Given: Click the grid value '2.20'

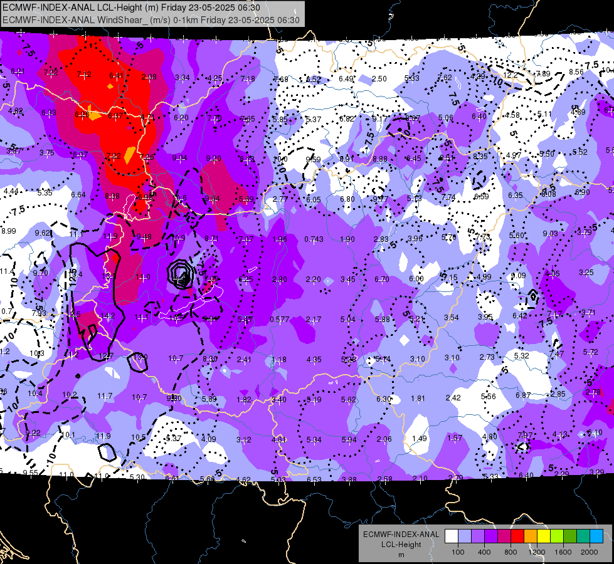Looking at the screenshot, I should 313,279.
